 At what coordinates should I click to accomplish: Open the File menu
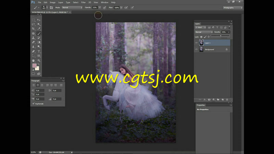click(x=39, y=2)
